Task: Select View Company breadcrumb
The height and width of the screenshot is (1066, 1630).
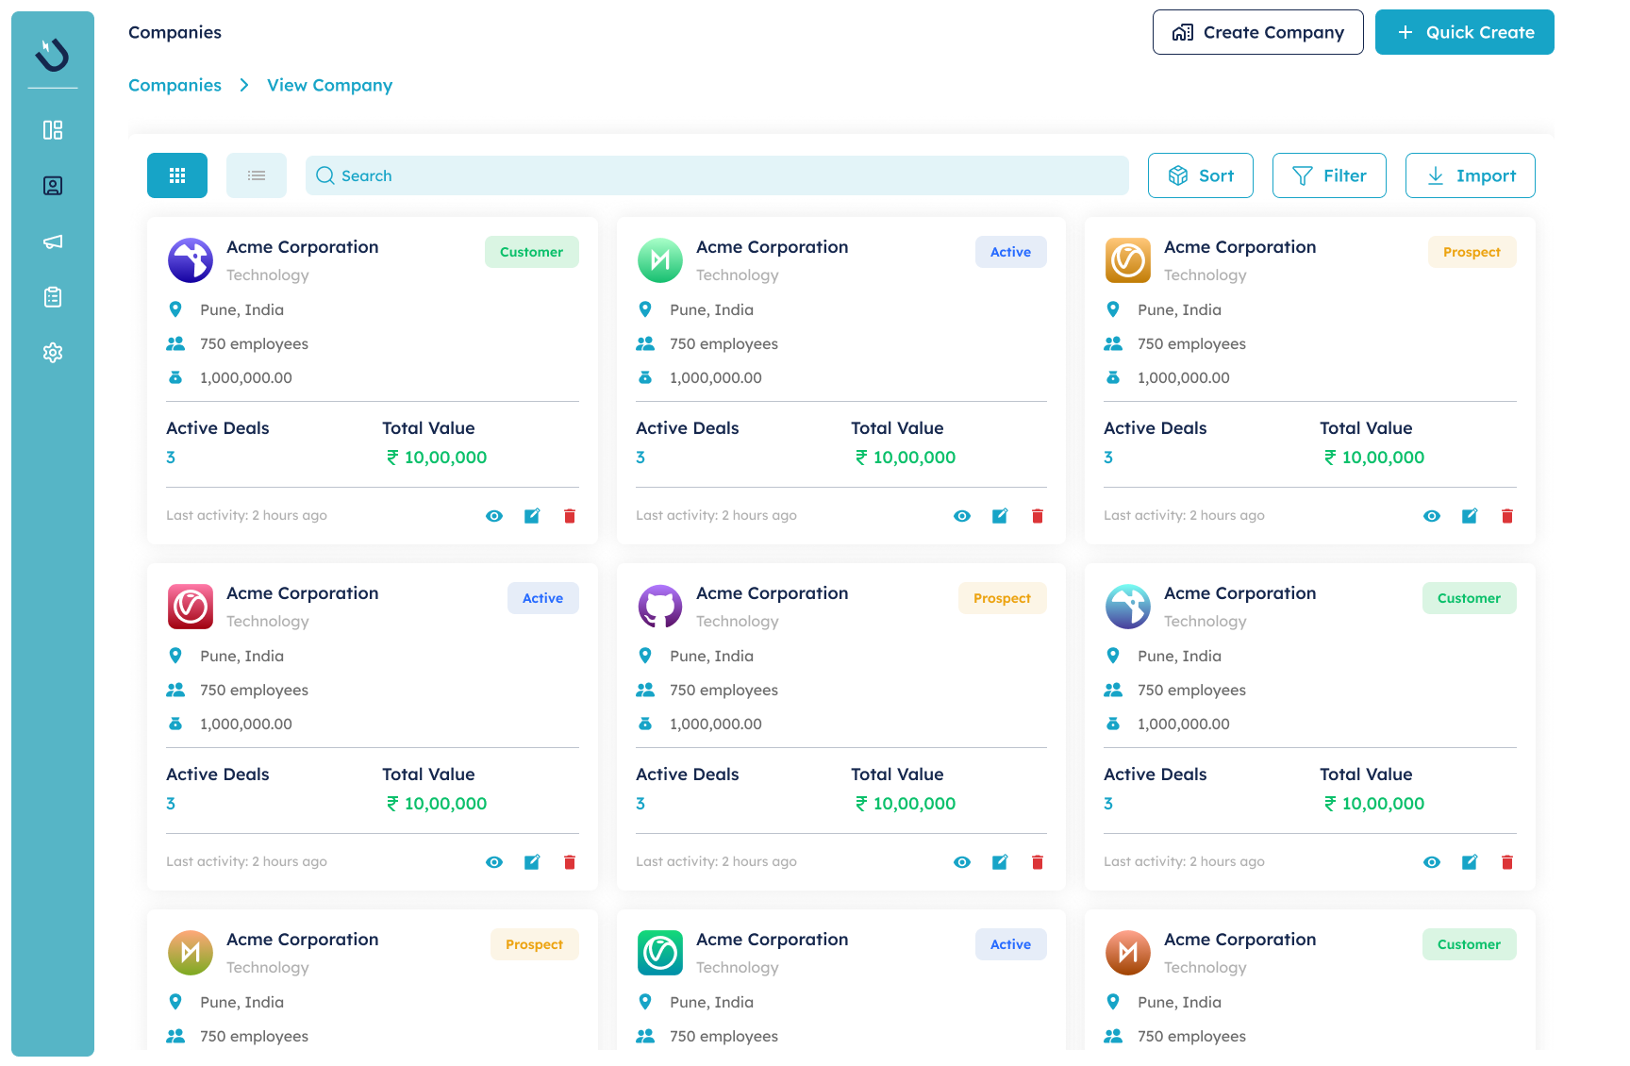Action: point(329,85)
